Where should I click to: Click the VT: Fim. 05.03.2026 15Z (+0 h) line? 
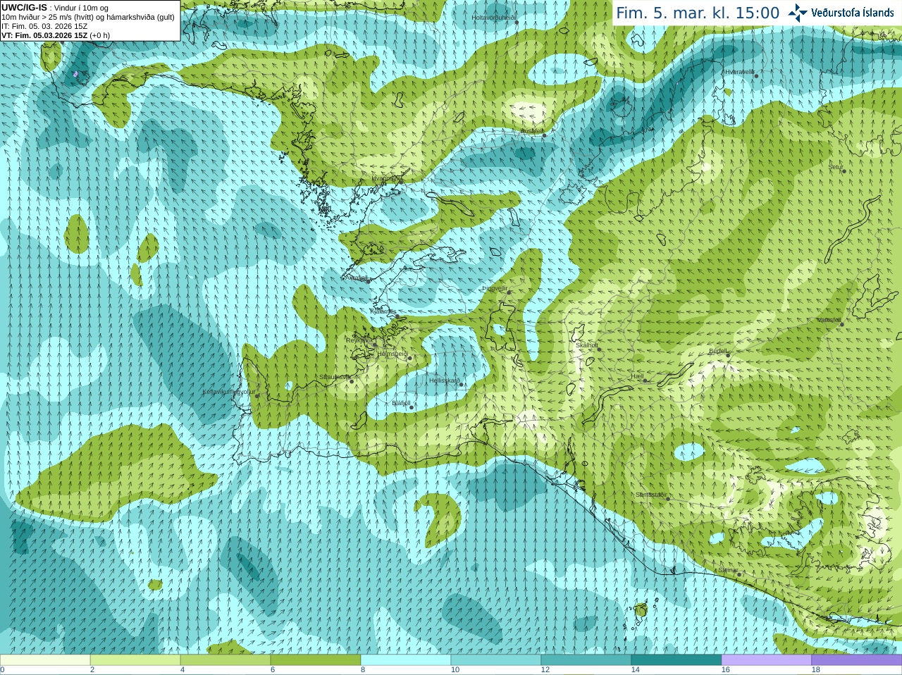[56, 35]
